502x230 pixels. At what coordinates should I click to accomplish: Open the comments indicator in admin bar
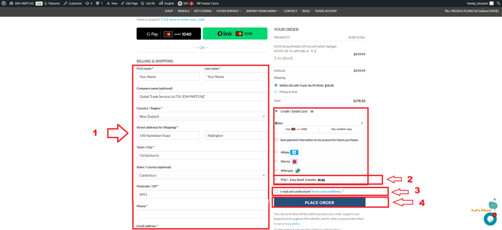[x=99, y=3]
